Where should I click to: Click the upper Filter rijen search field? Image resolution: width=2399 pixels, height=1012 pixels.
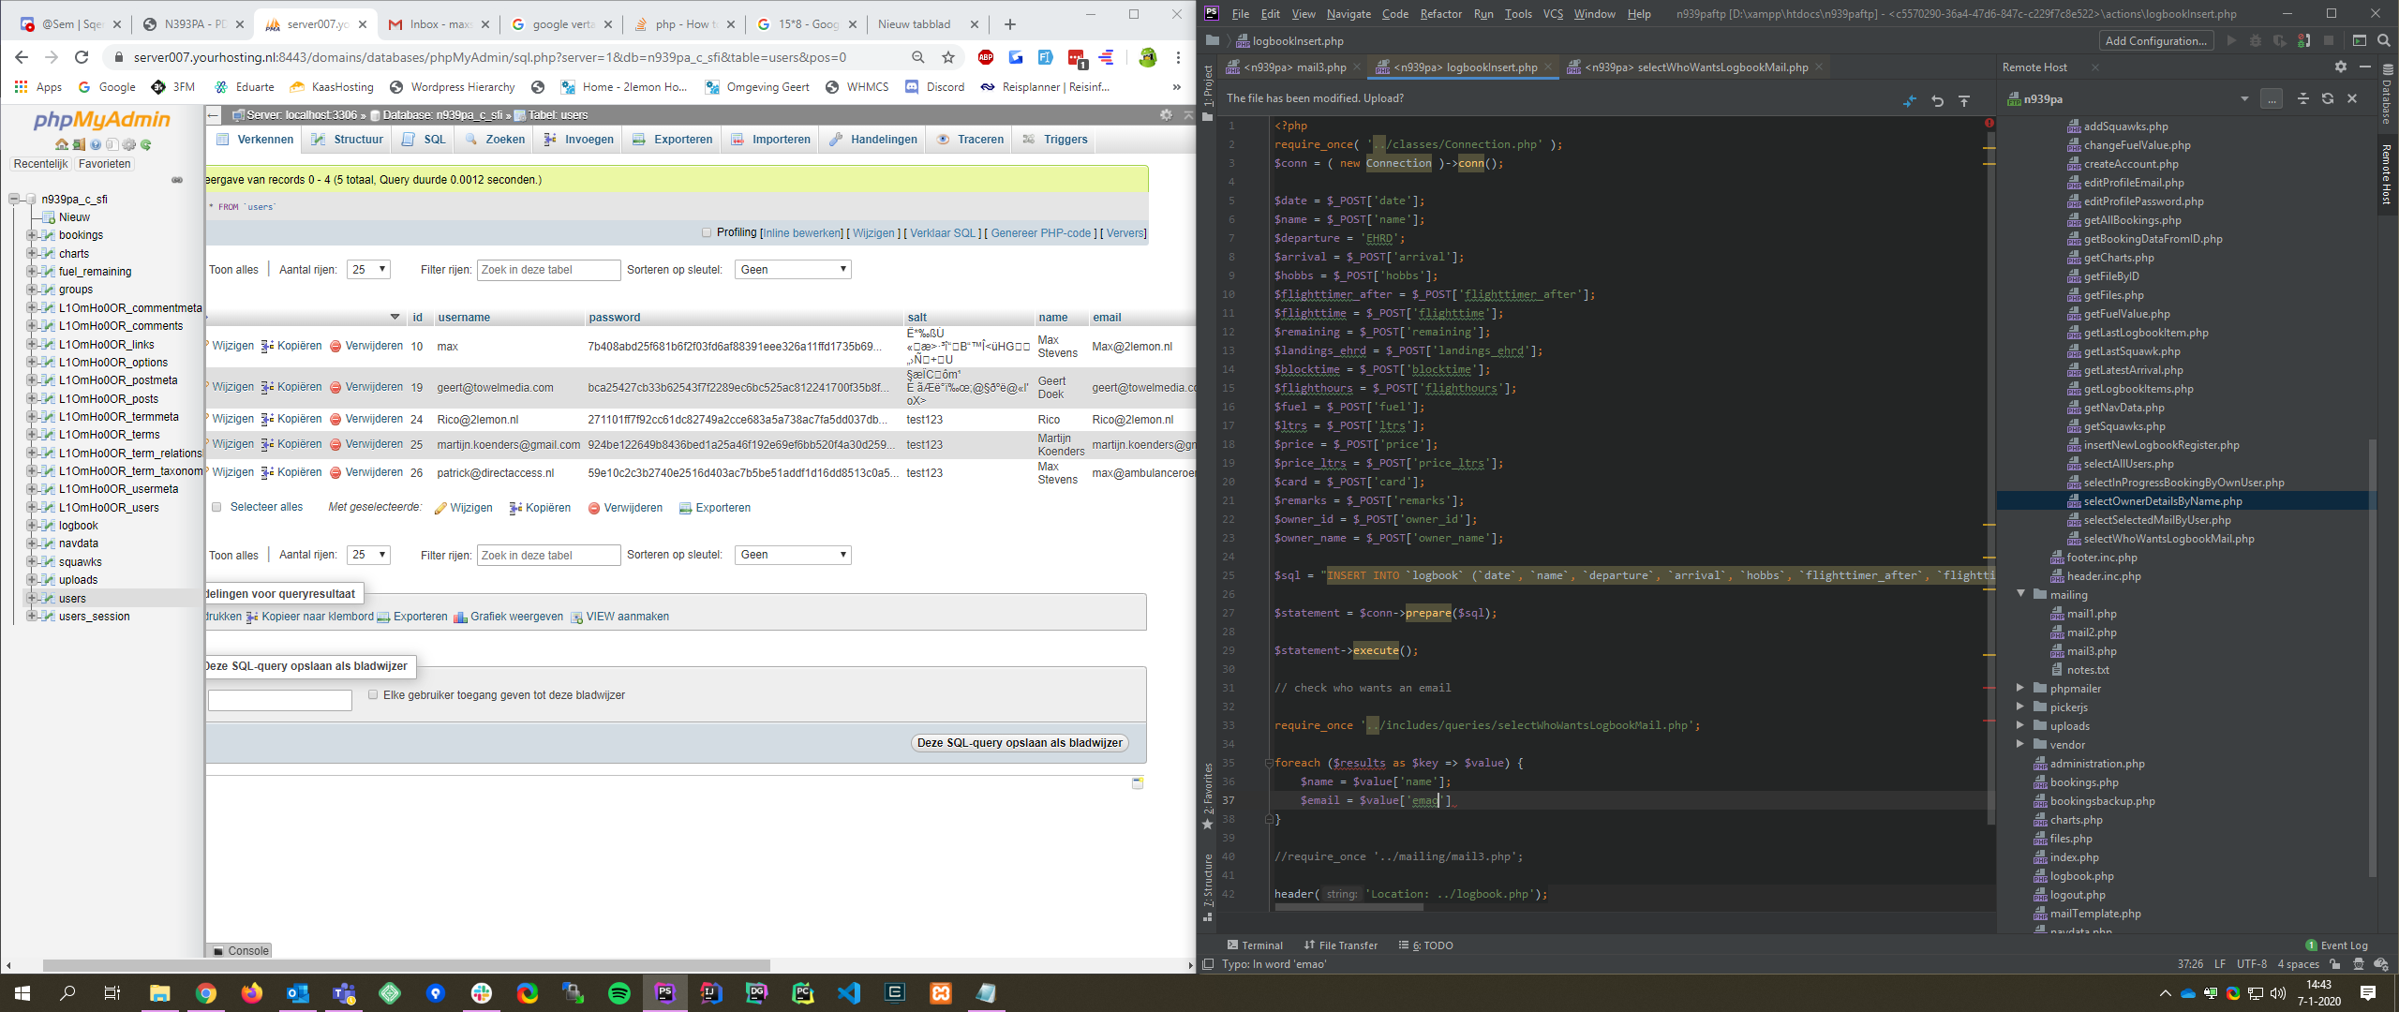548,270
